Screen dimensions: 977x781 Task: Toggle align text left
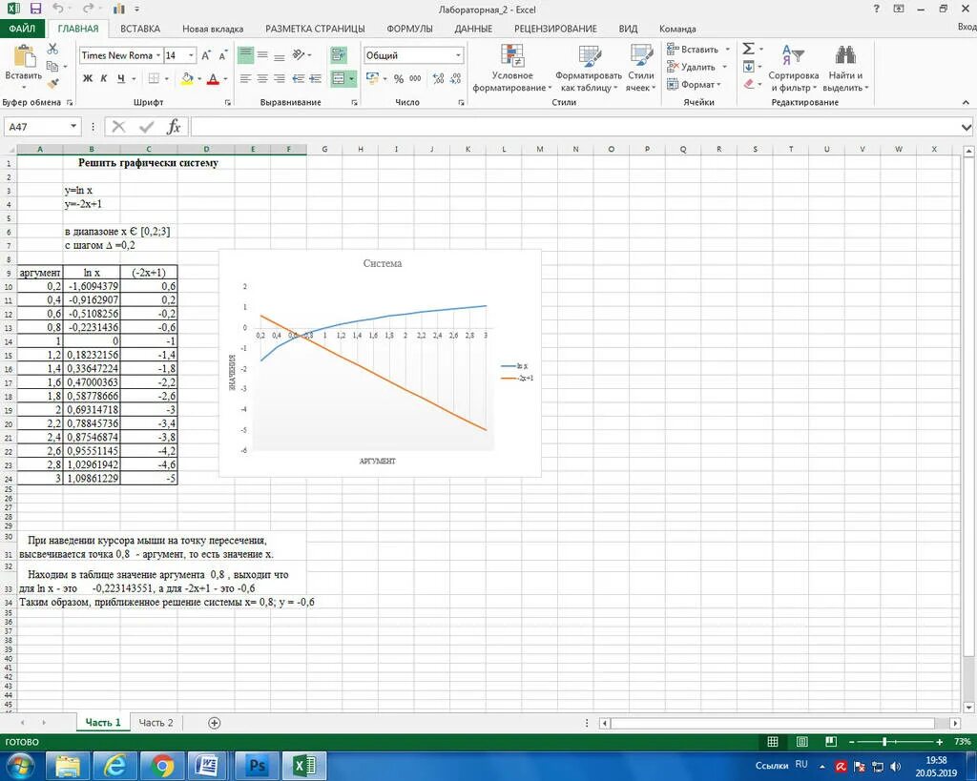pyautogui.click(x=246, y=78)
